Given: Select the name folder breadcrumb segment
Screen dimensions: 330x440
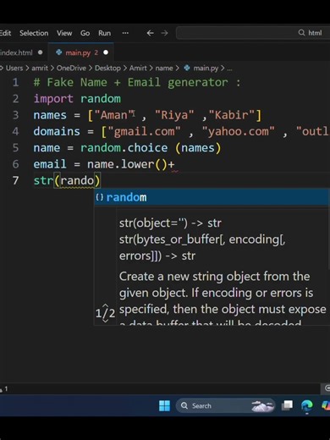Looking at the screenshot, I should (x=164, y=68).
